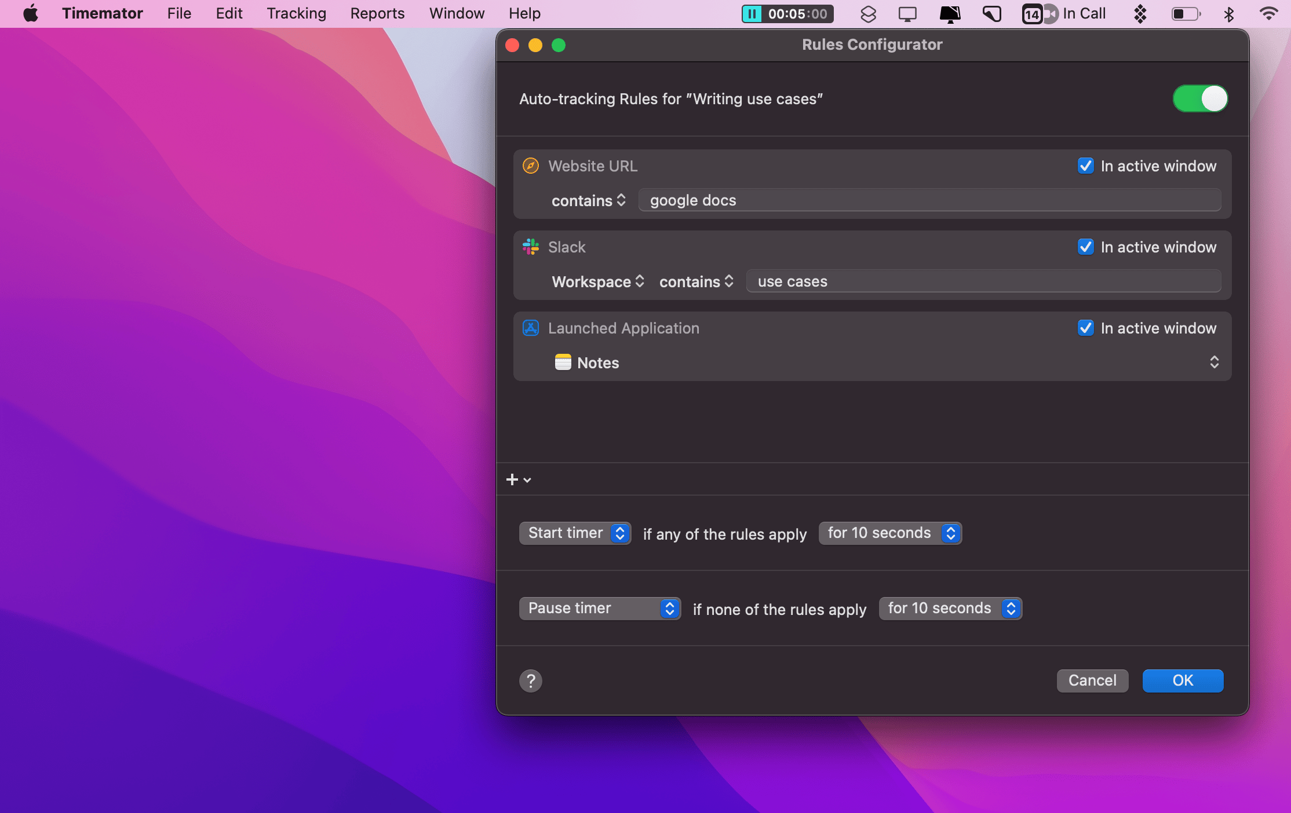Screen dimensions: 1291x813
Task: Click the Cancel button
Action: click(1092, 681)
